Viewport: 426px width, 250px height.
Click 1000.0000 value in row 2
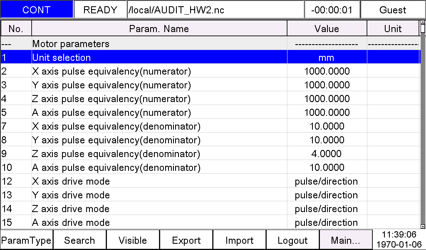pos(327,71)
